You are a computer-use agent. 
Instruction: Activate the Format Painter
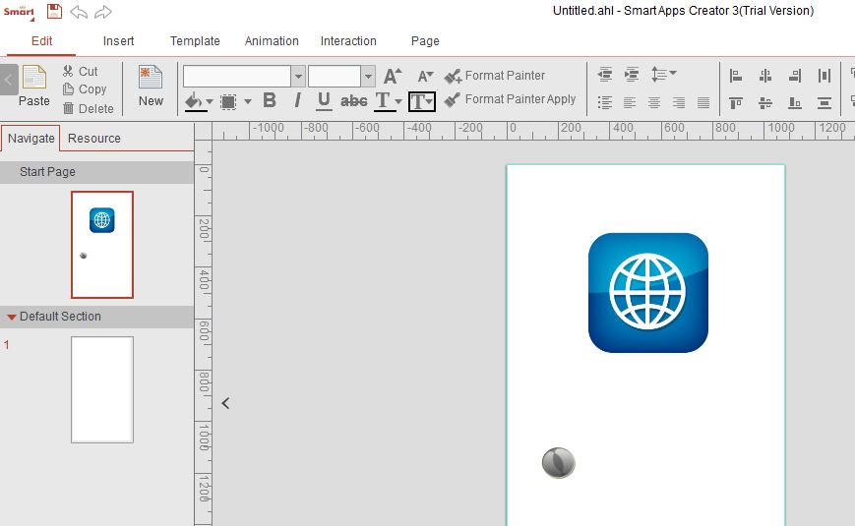click(495, 76)
